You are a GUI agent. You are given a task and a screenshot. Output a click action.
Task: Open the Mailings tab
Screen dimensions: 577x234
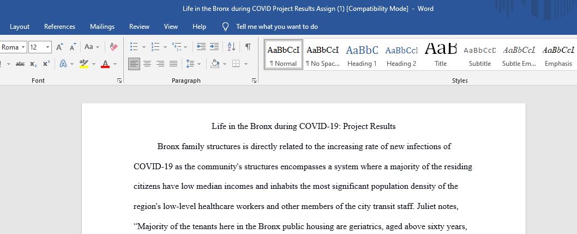(x=103, y=27)
